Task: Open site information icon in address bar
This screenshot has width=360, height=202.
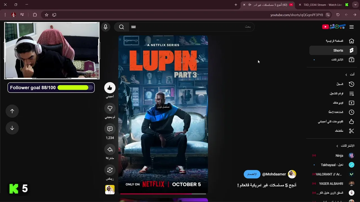Action: pos(328,15)
